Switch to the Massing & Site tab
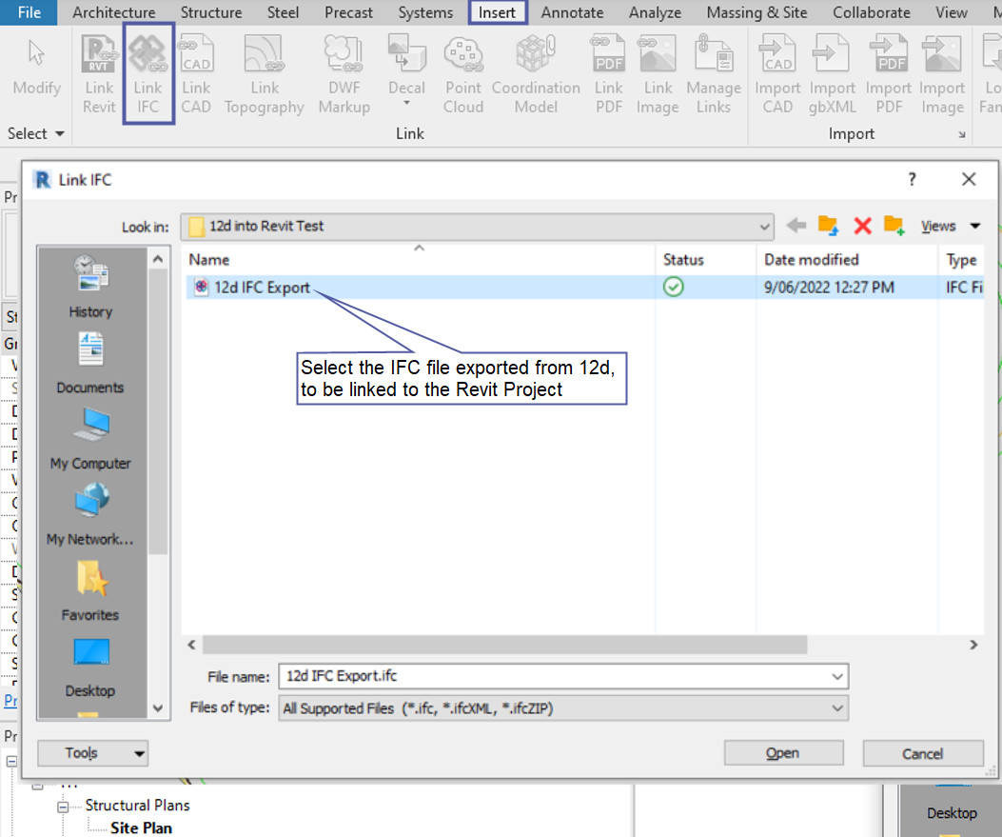Image resolution: width=1002 pixels, height=837 pixels. (x=756, y=12)
